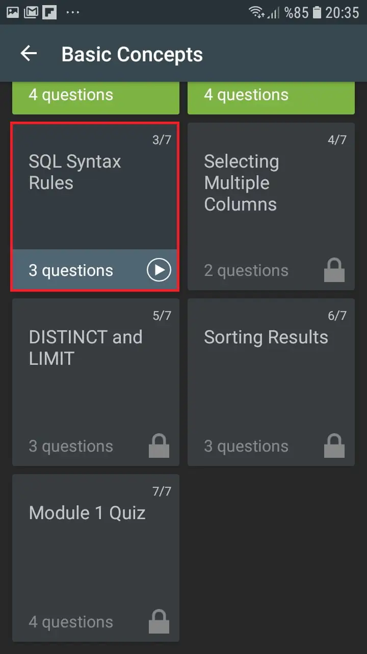Open the right green completed lesson card
Image resolution: width=367 pixels, height=654 pixels.
(x=271, y=97)
